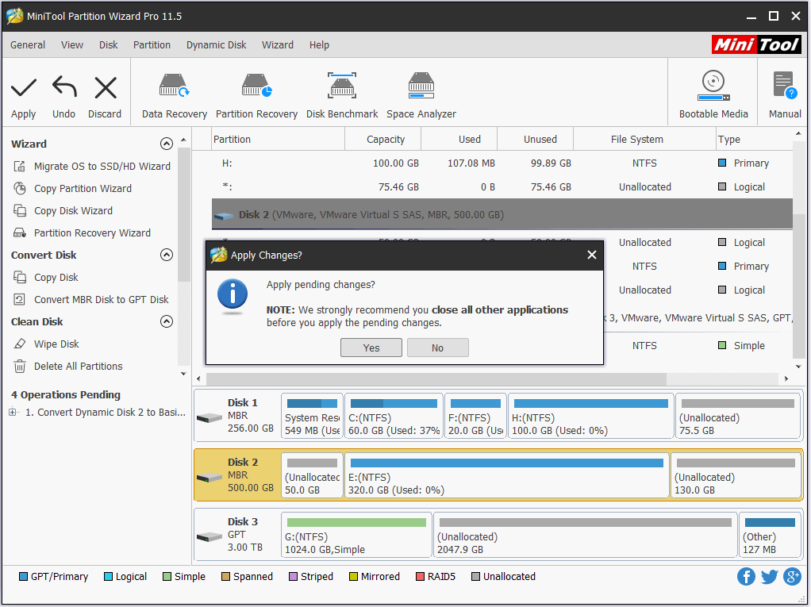Screen dimensions: 811x607
Task: Click the Disk 1 drive icon
Action: [209, 417]
